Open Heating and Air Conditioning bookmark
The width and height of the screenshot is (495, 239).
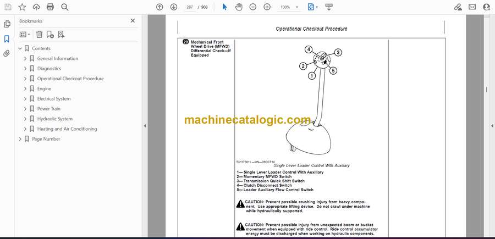67,129
